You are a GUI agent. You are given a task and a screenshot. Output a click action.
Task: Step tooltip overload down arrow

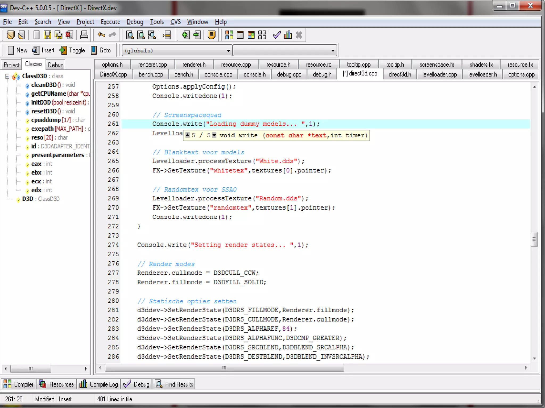point(214,135)
